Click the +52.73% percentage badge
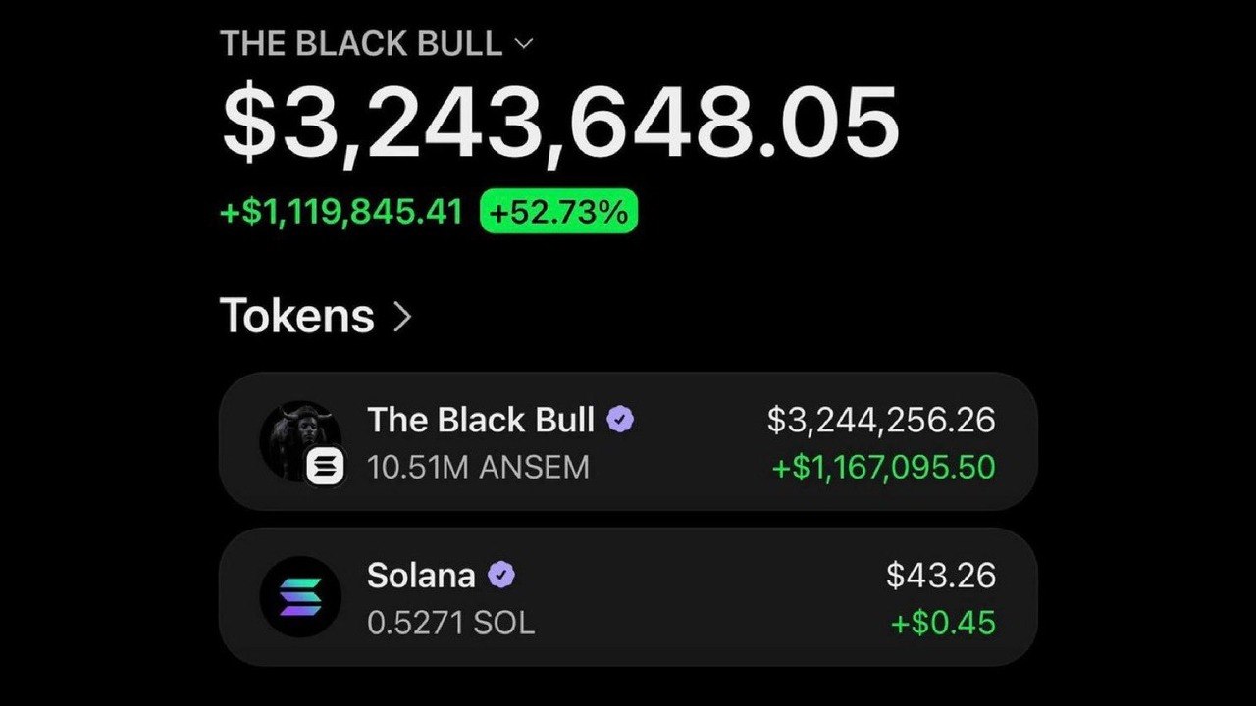The width and height of the screenshot is (1256, 706). (x=558, y=212)
